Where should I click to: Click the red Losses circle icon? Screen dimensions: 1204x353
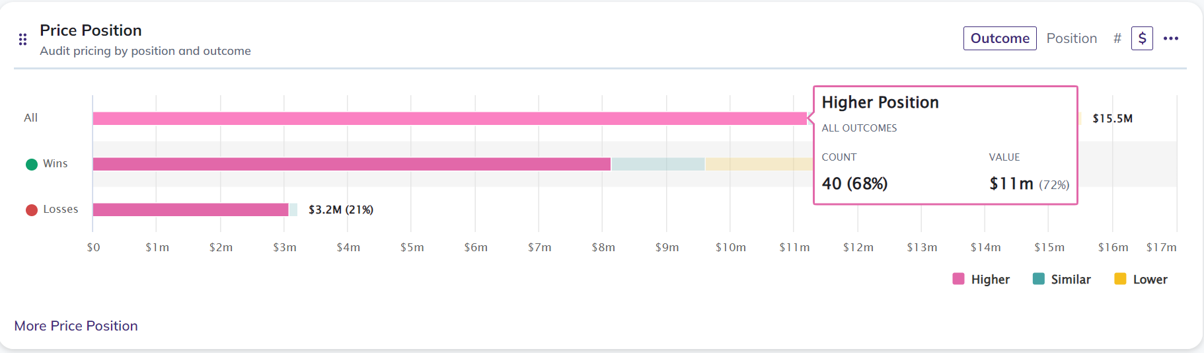point(32,210)
